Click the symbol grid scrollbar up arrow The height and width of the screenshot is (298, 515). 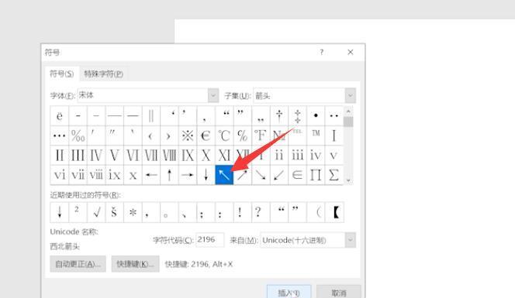pos(348,111)
